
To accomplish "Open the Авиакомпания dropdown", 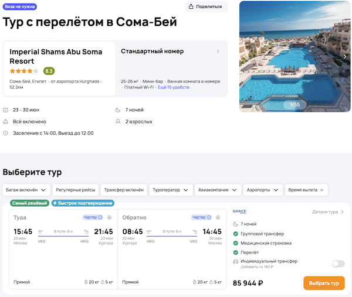I will [218, 190].
